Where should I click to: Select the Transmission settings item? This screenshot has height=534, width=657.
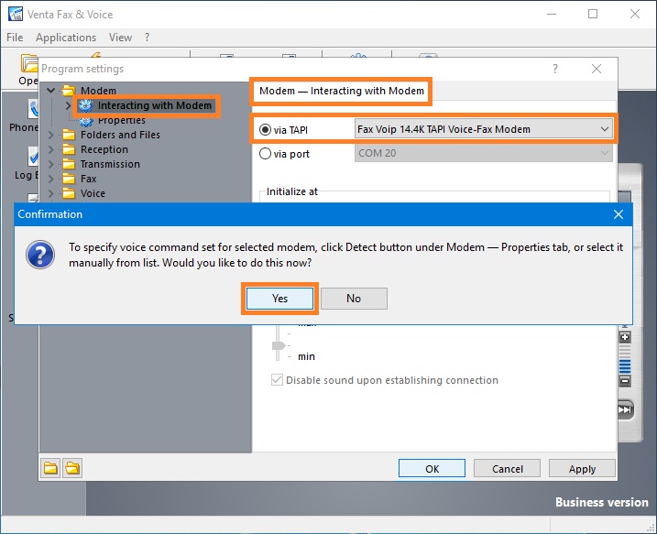(110, 164)
